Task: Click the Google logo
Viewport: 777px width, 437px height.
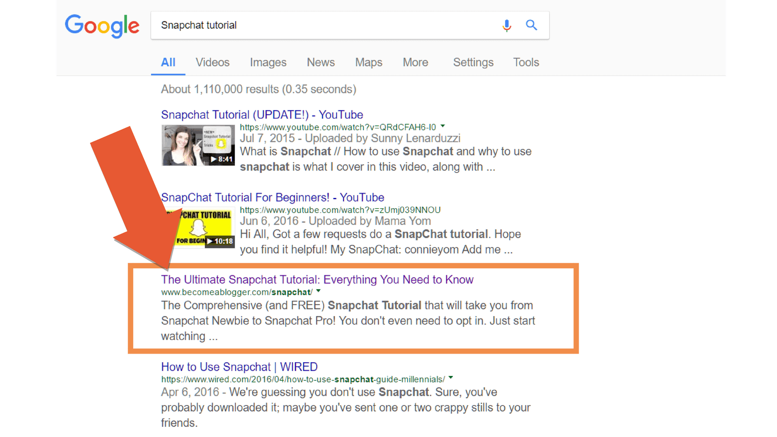Action: click(x=102, y=26)
